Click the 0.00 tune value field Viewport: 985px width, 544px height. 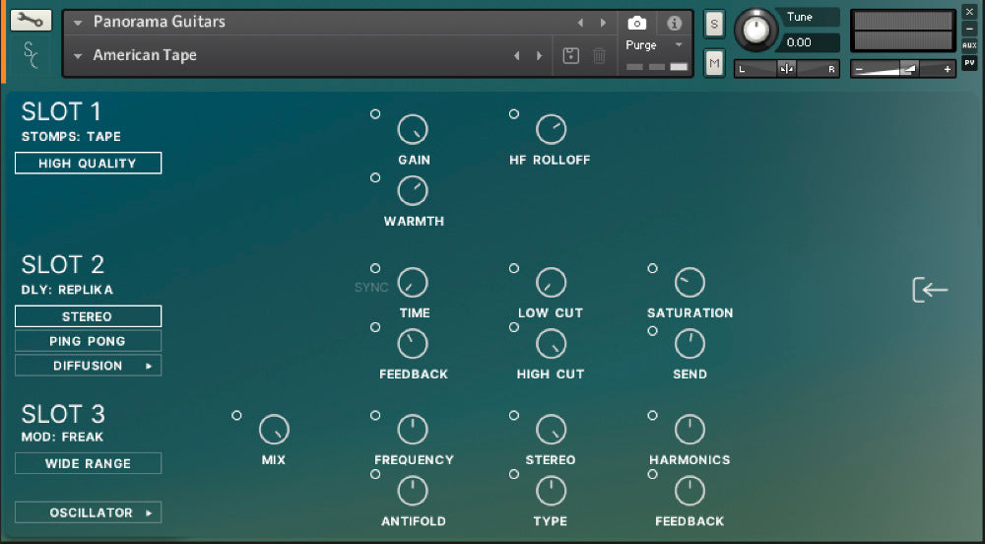coord(809,42)
